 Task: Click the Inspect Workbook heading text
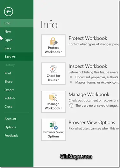click(x=88, y=66)
